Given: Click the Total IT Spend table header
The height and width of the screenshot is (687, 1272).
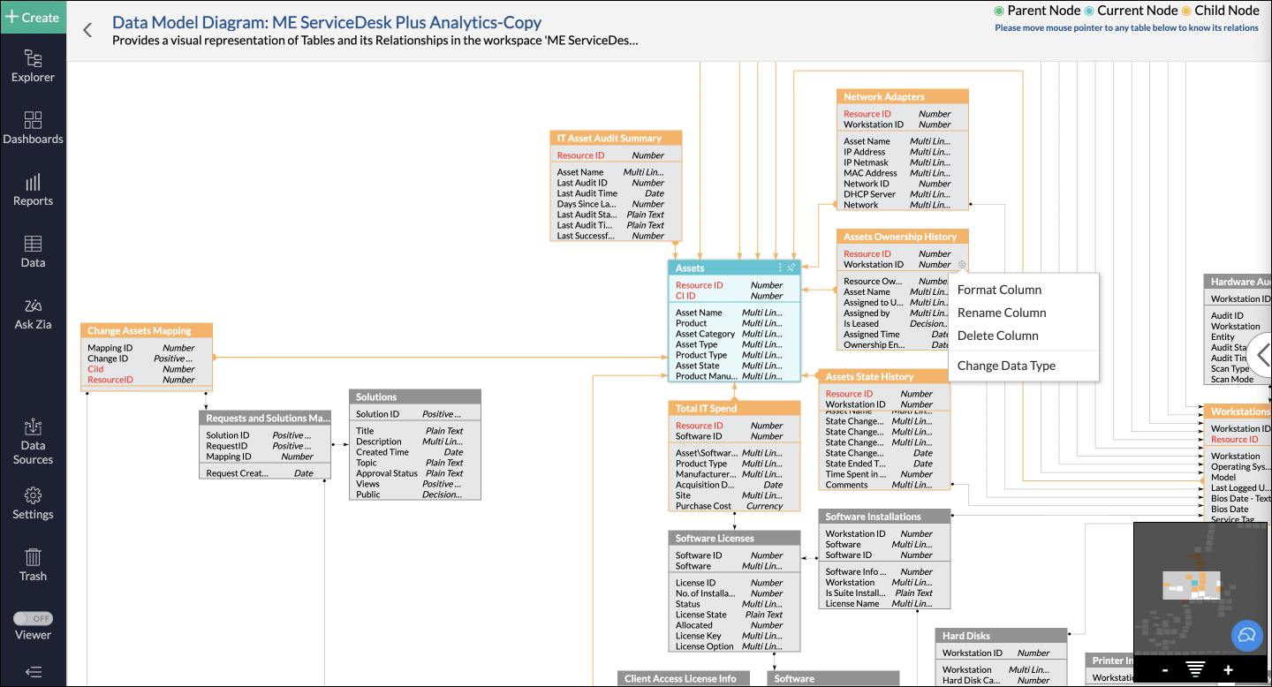Looking at the screenshot, I should pos(734,408).
